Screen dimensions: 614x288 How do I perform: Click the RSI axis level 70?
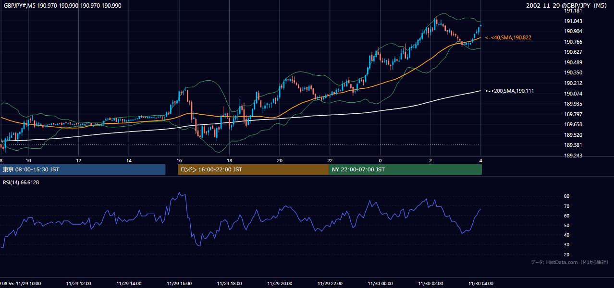[567, 206]
